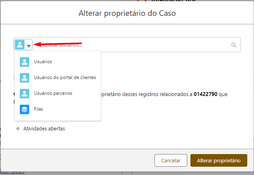
Task: Click the Usuários parceiros avatar icon
Action: [x=24, y=94]
